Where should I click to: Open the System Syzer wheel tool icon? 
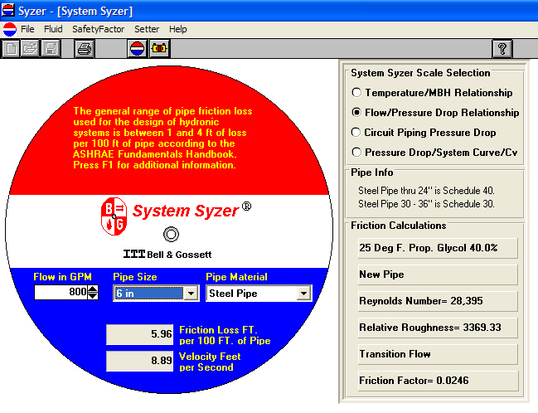[x=138, y=48]
